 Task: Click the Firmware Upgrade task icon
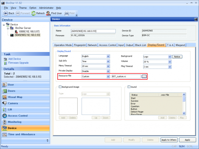point(5,62)
